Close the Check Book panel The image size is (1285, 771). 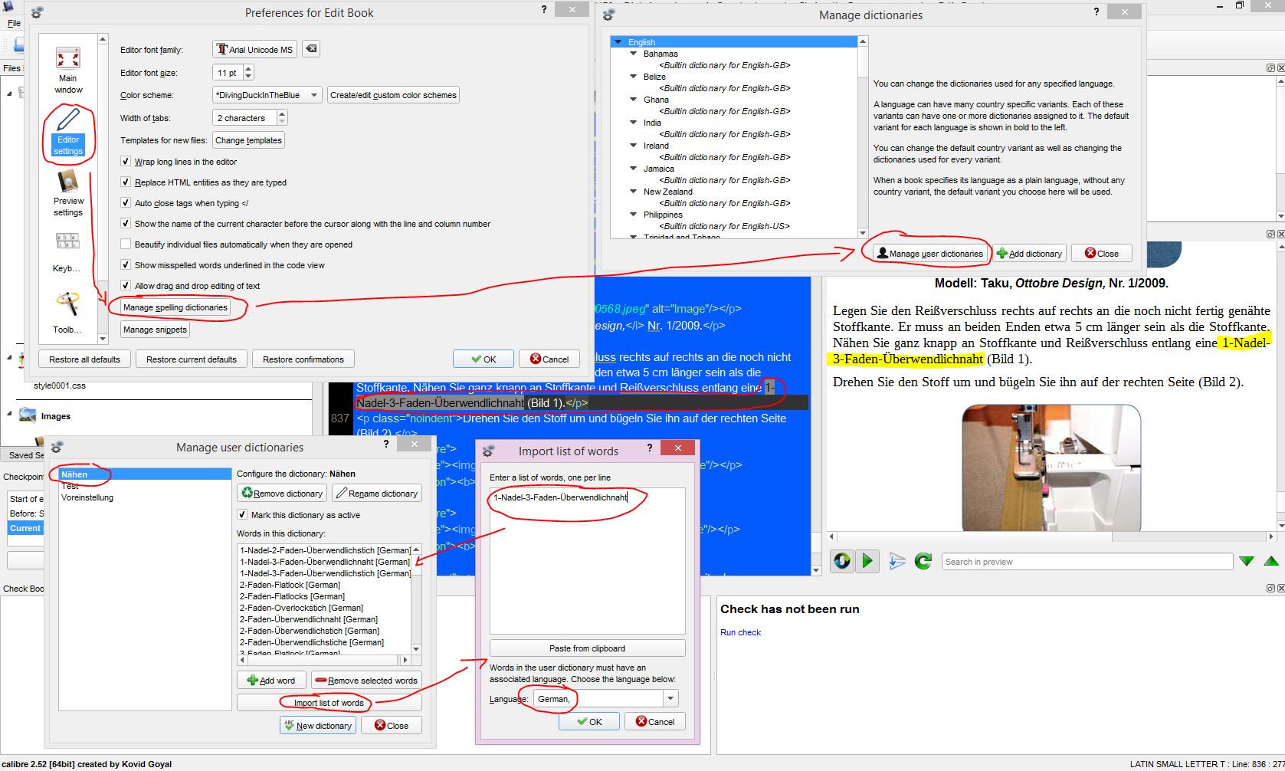coord(1280,589)
